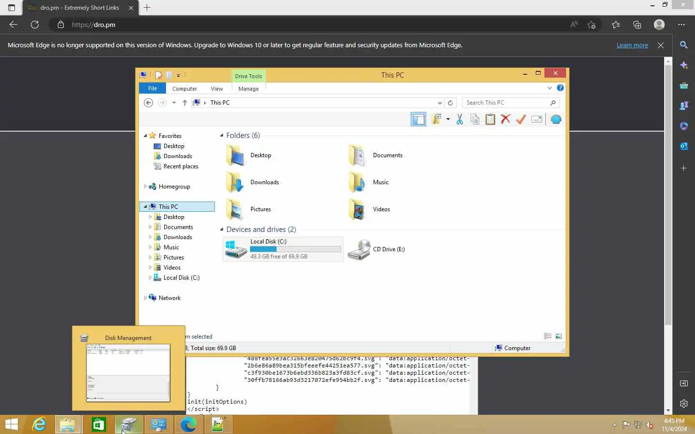Expand the Homegroup tree node
Screen dimensions: 695x434
click(x=145, y=187)
